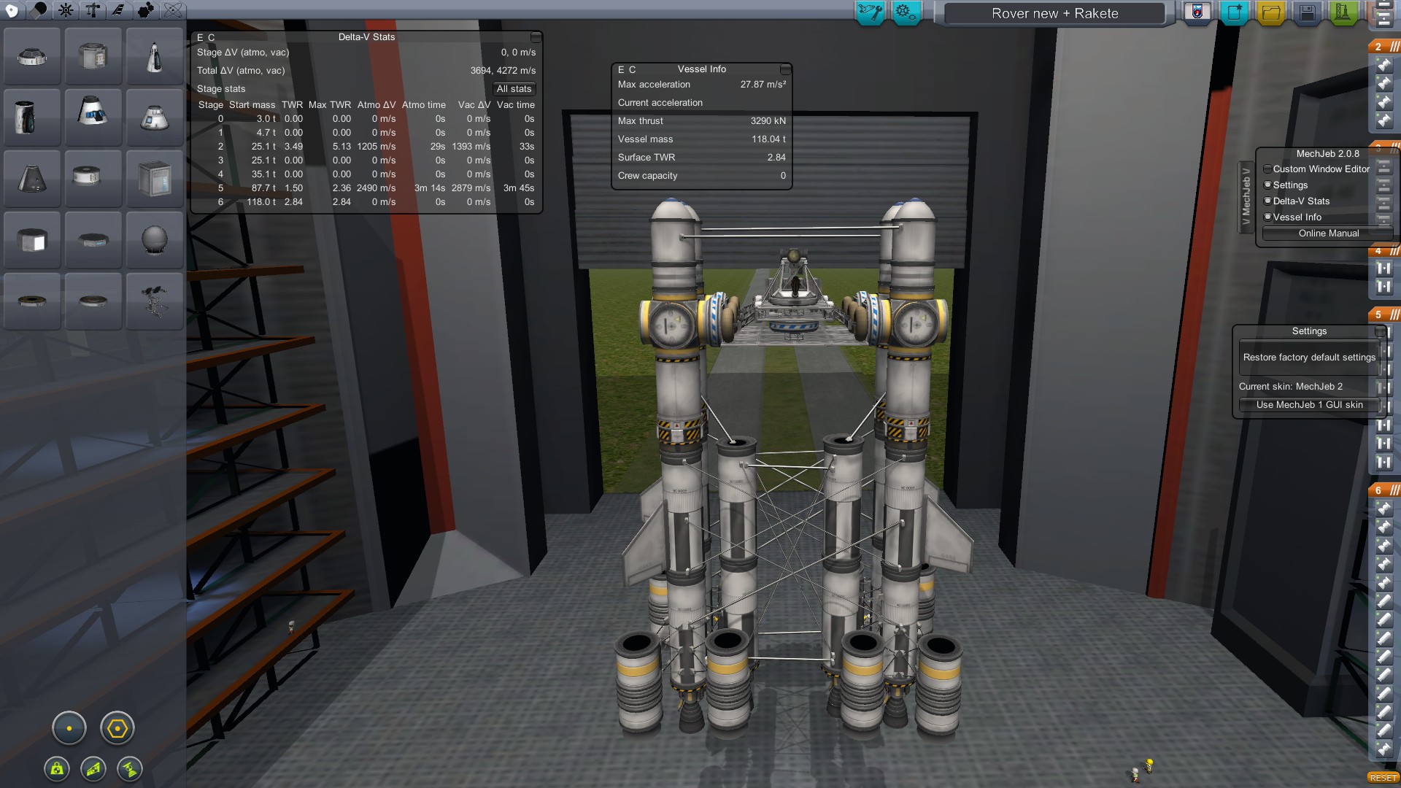
Task: Click Restore factory default settings
Action: click(x=1309, y=358)
